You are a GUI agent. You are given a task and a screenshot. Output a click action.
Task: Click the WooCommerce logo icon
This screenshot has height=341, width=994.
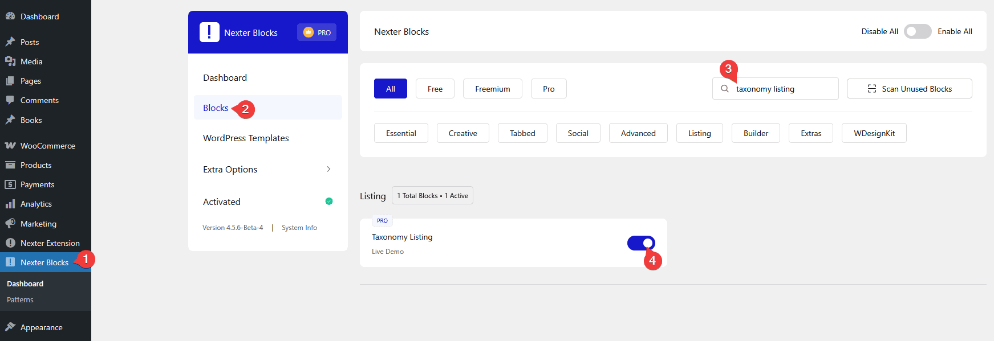click(10, 146)
